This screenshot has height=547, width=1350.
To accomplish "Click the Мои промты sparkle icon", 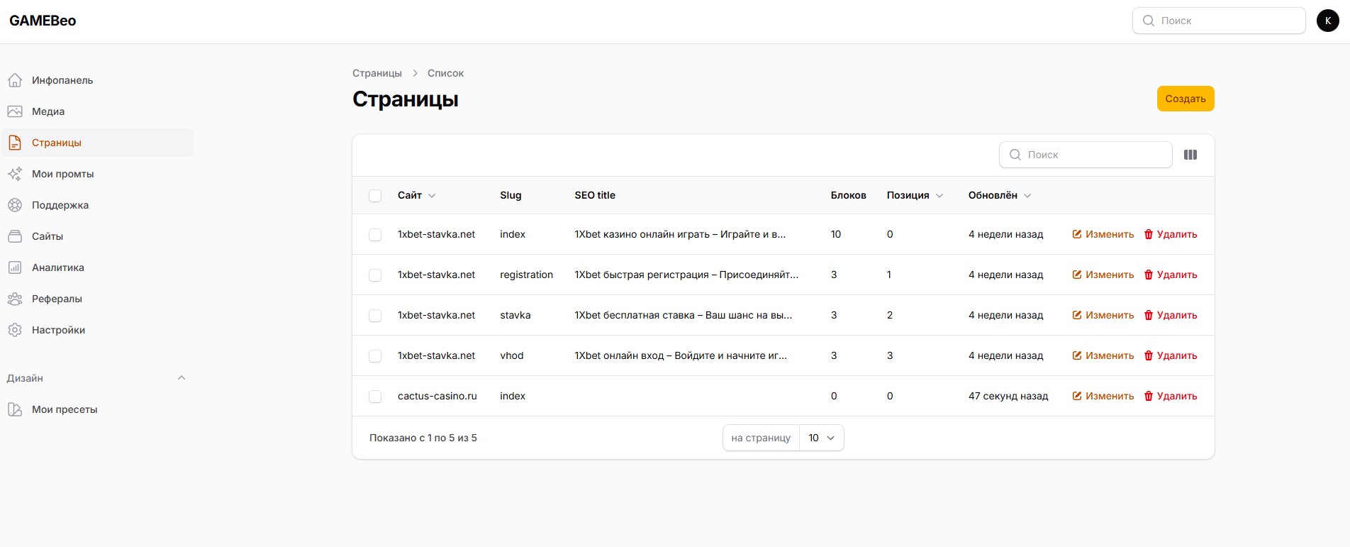I will pos(15,174).
